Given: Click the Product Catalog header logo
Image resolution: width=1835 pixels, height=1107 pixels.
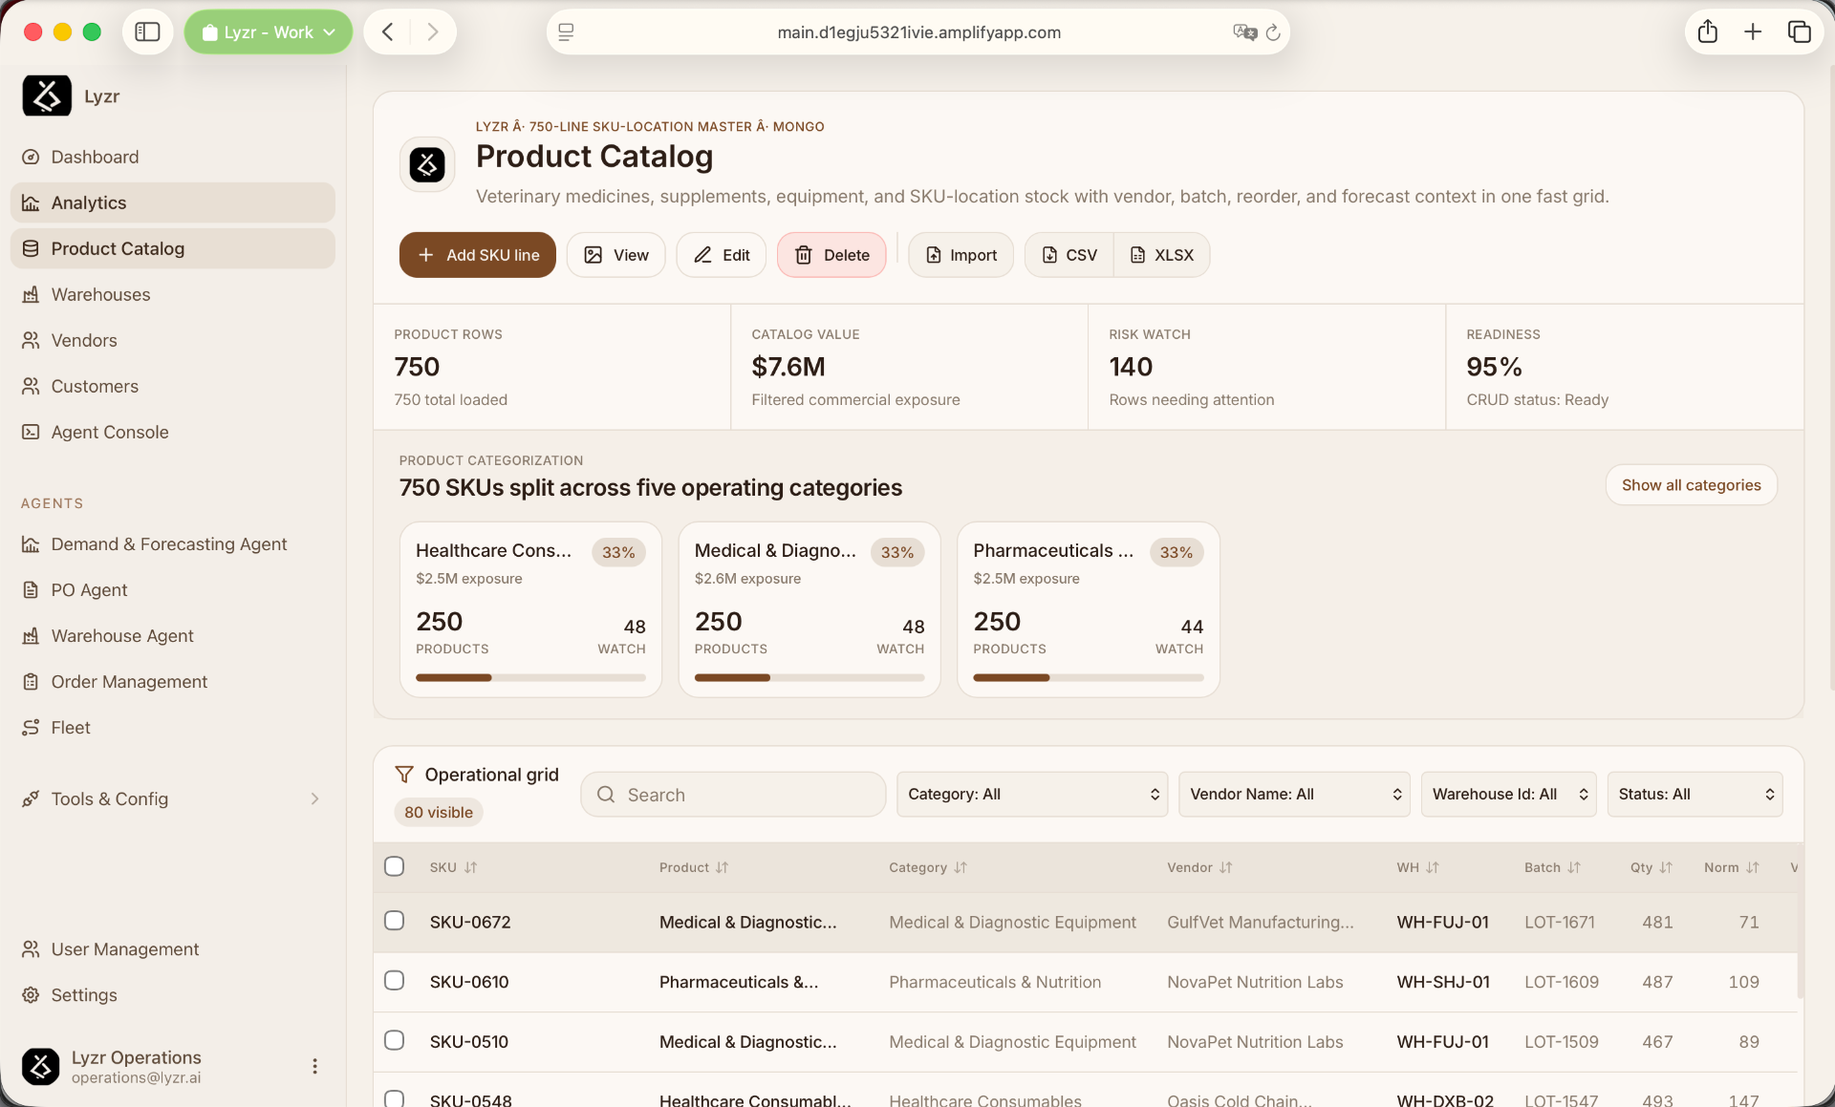Looking at the screenshot, I should click(x=427, y=164).
